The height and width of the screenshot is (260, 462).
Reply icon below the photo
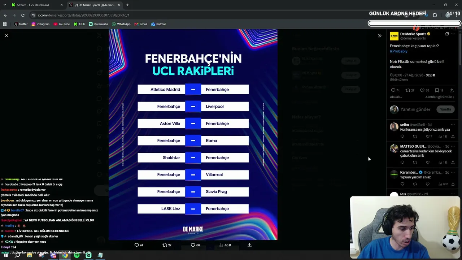point(137,245)
